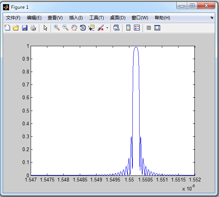Select the Edit Plot arrow tool
219x197 pixels.
click(x=45, y=28)
